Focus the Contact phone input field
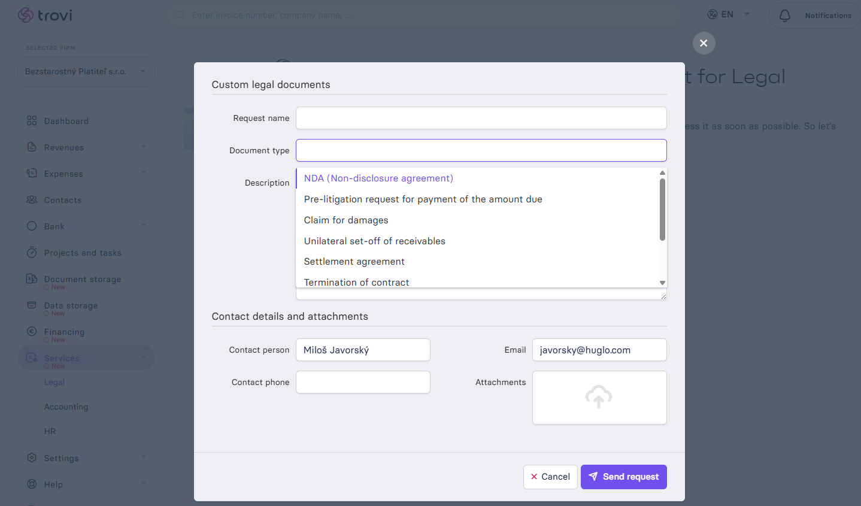 363,382
